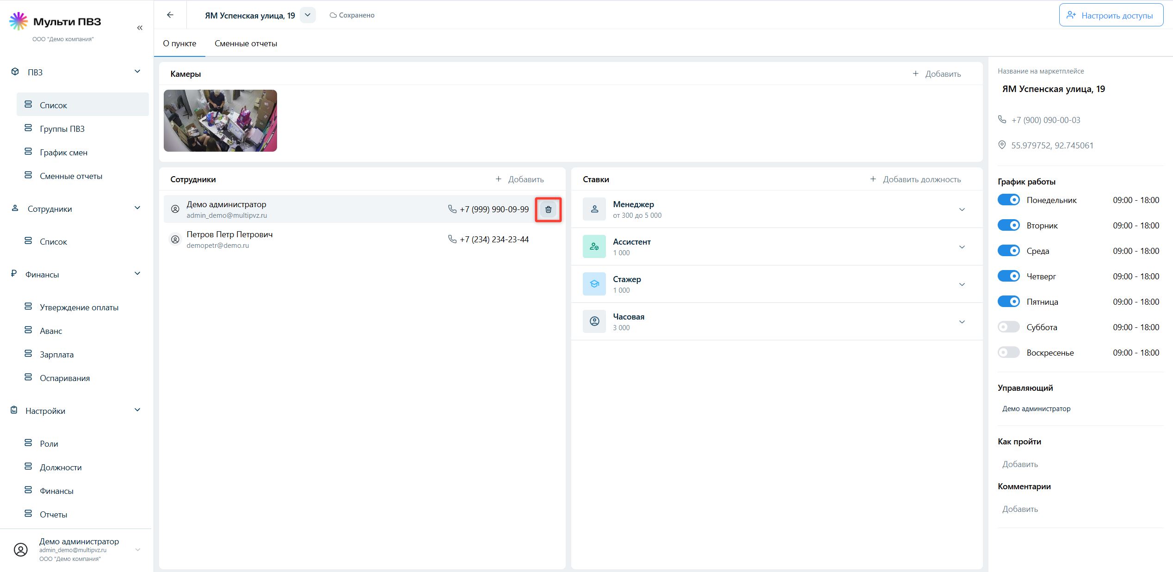The width and height of the screenshot is (1173, 572).
Task: Delete Демо администратор with trash icon
Action: click(548, 209)
